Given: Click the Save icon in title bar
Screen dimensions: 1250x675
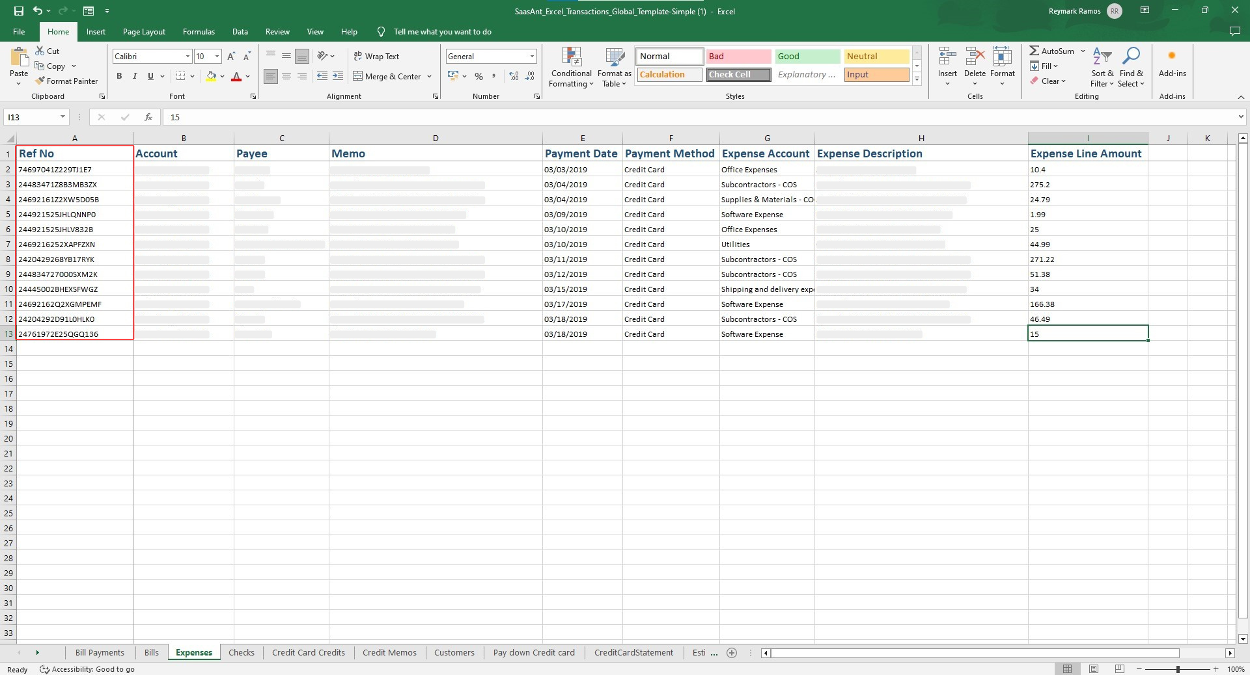Looking at the screenshot, I should 18,11.
